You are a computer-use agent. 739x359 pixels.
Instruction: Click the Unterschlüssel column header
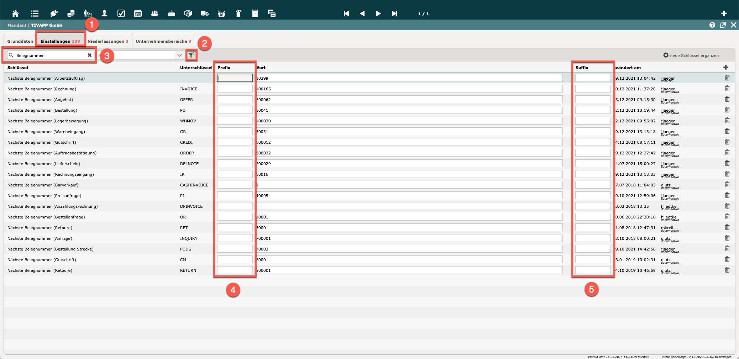pyautogui.click(x=196, y=68)
